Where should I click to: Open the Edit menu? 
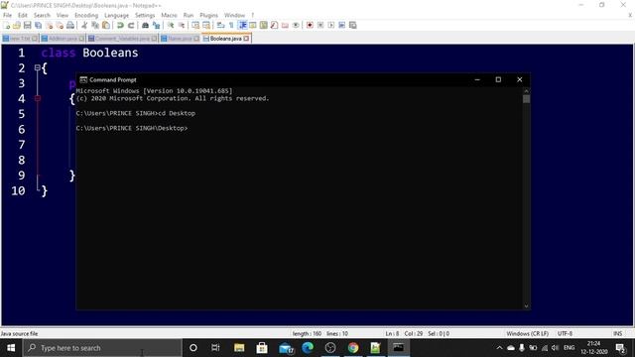(x=23, y=15)
